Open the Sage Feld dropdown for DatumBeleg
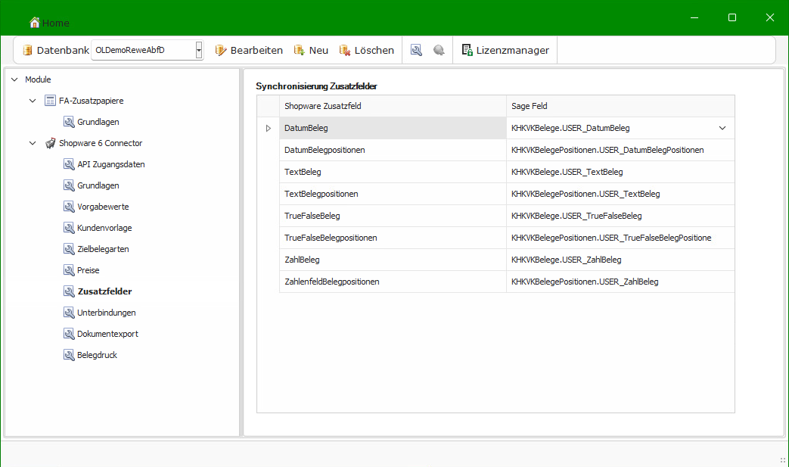The image size is (789, 467). 722,129
